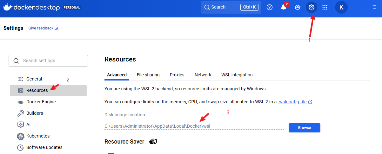Open the notifications bell
382x154 pixels.
(284, 7)
